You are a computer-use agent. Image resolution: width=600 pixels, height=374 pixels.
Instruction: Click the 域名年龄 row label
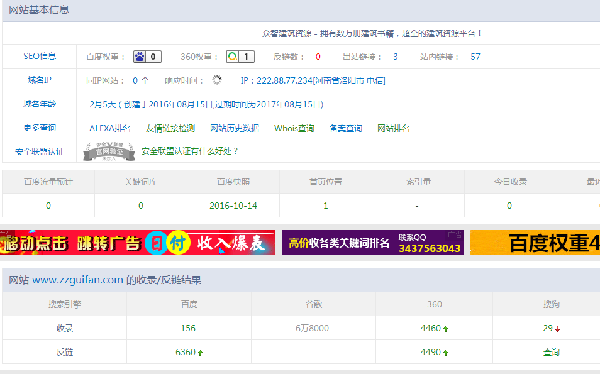click(x=40, y=104)
